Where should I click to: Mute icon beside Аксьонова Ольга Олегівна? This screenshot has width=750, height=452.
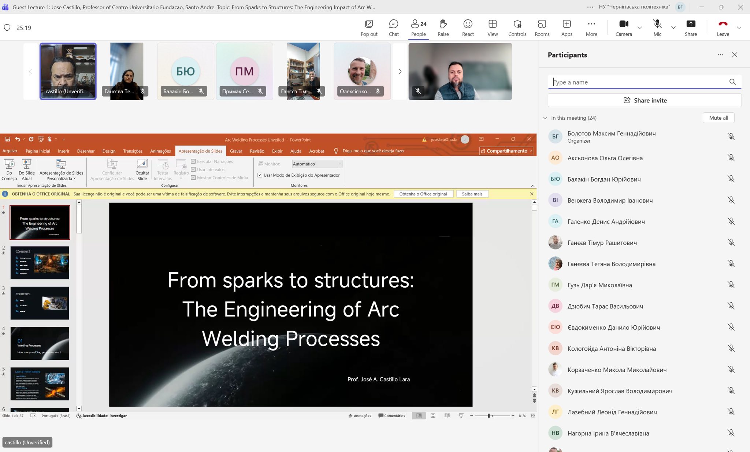pos(731,158)
